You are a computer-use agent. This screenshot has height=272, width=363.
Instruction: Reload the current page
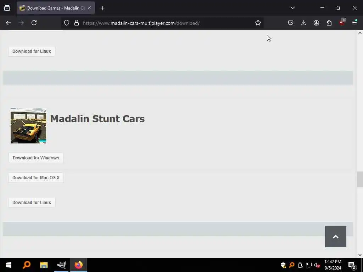pyautogui.click(x=34, y=23)
